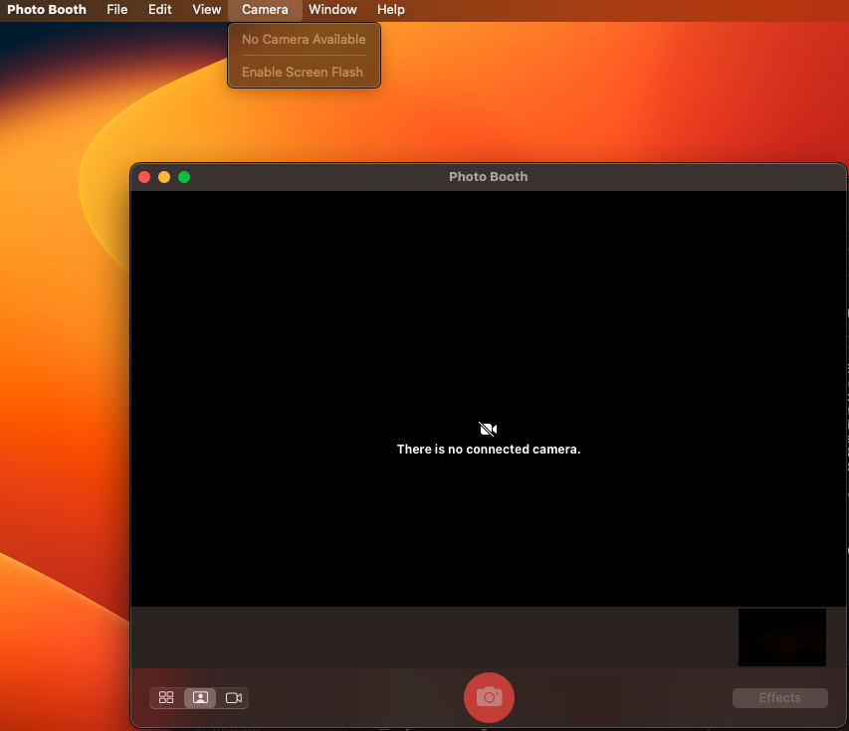849x731 pixels.
Task: Minimize the Photo Booth window
Action: 164,177
